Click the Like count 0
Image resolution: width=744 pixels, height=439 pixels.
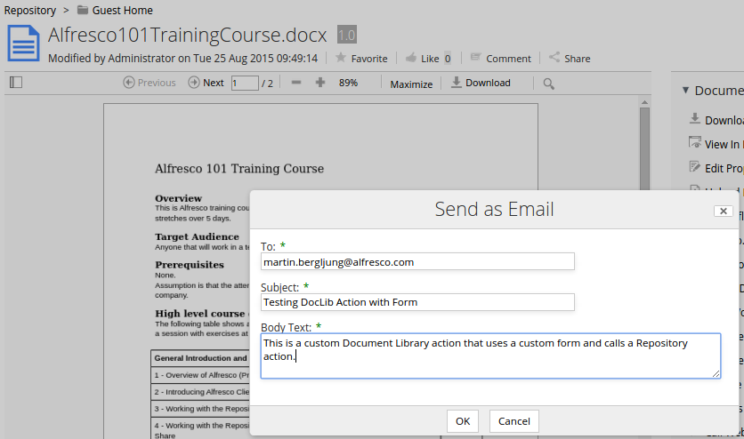coord(448,59)
